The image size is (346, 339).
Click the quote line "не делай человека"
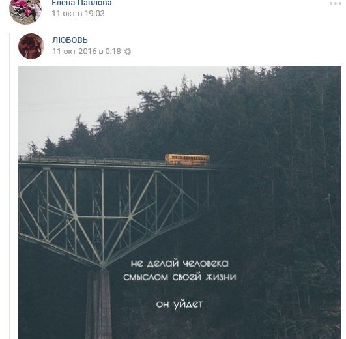point(180,263)
